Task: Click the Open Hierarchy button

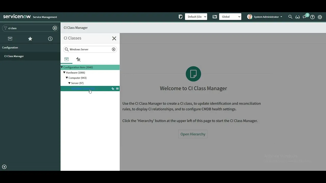Action: pos(193,134)
